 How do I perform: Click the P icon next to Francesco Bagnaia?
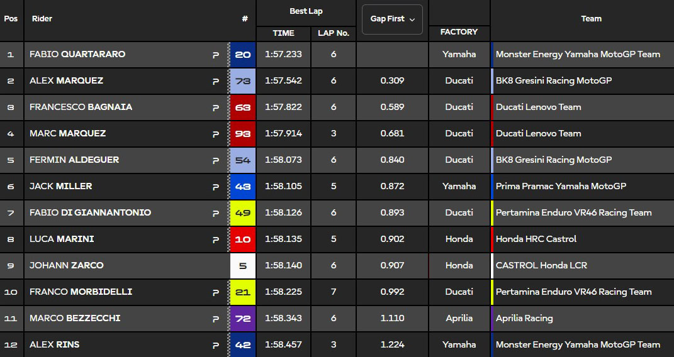click(x=216, y=107)
